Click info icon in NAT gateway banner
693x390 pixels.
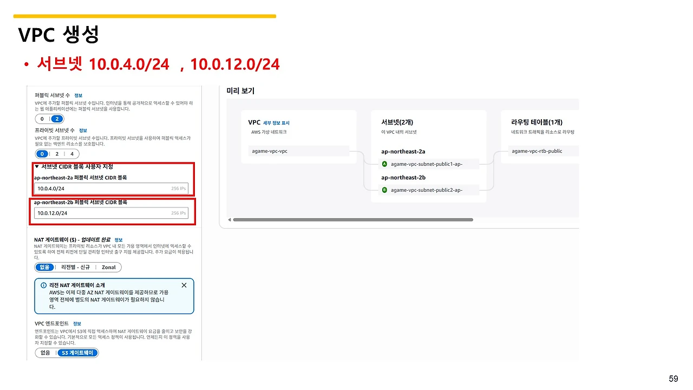point(44,285)
